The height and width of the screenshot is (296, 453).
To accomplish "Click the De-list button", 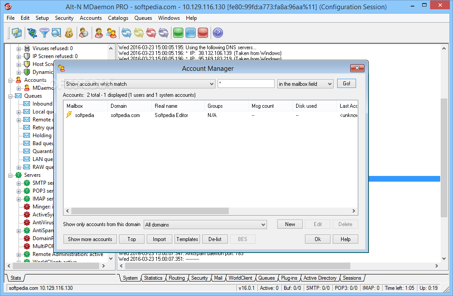I will pos(215,239).
